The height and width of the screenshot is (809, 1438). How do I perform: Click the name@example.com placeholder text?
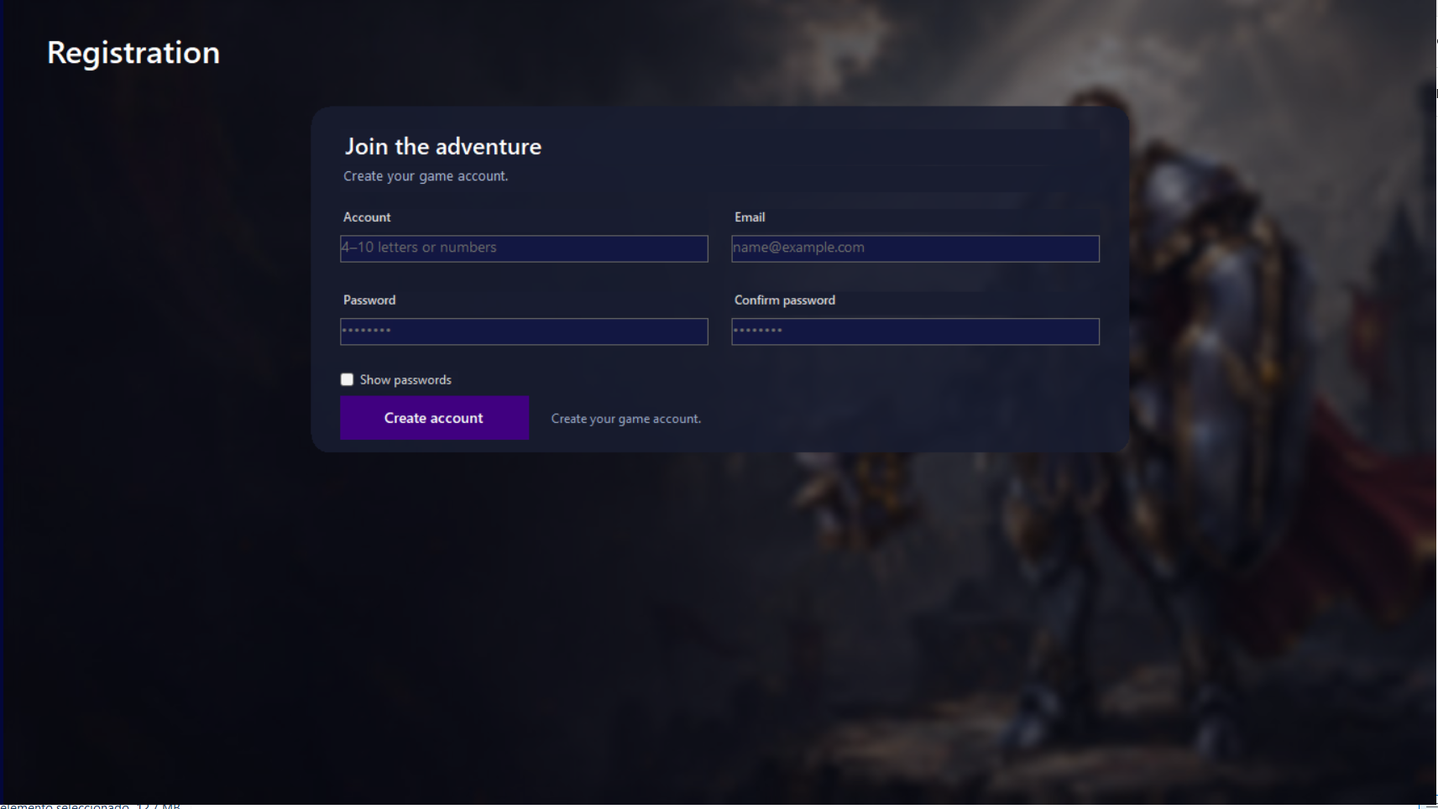pos(798,248)
